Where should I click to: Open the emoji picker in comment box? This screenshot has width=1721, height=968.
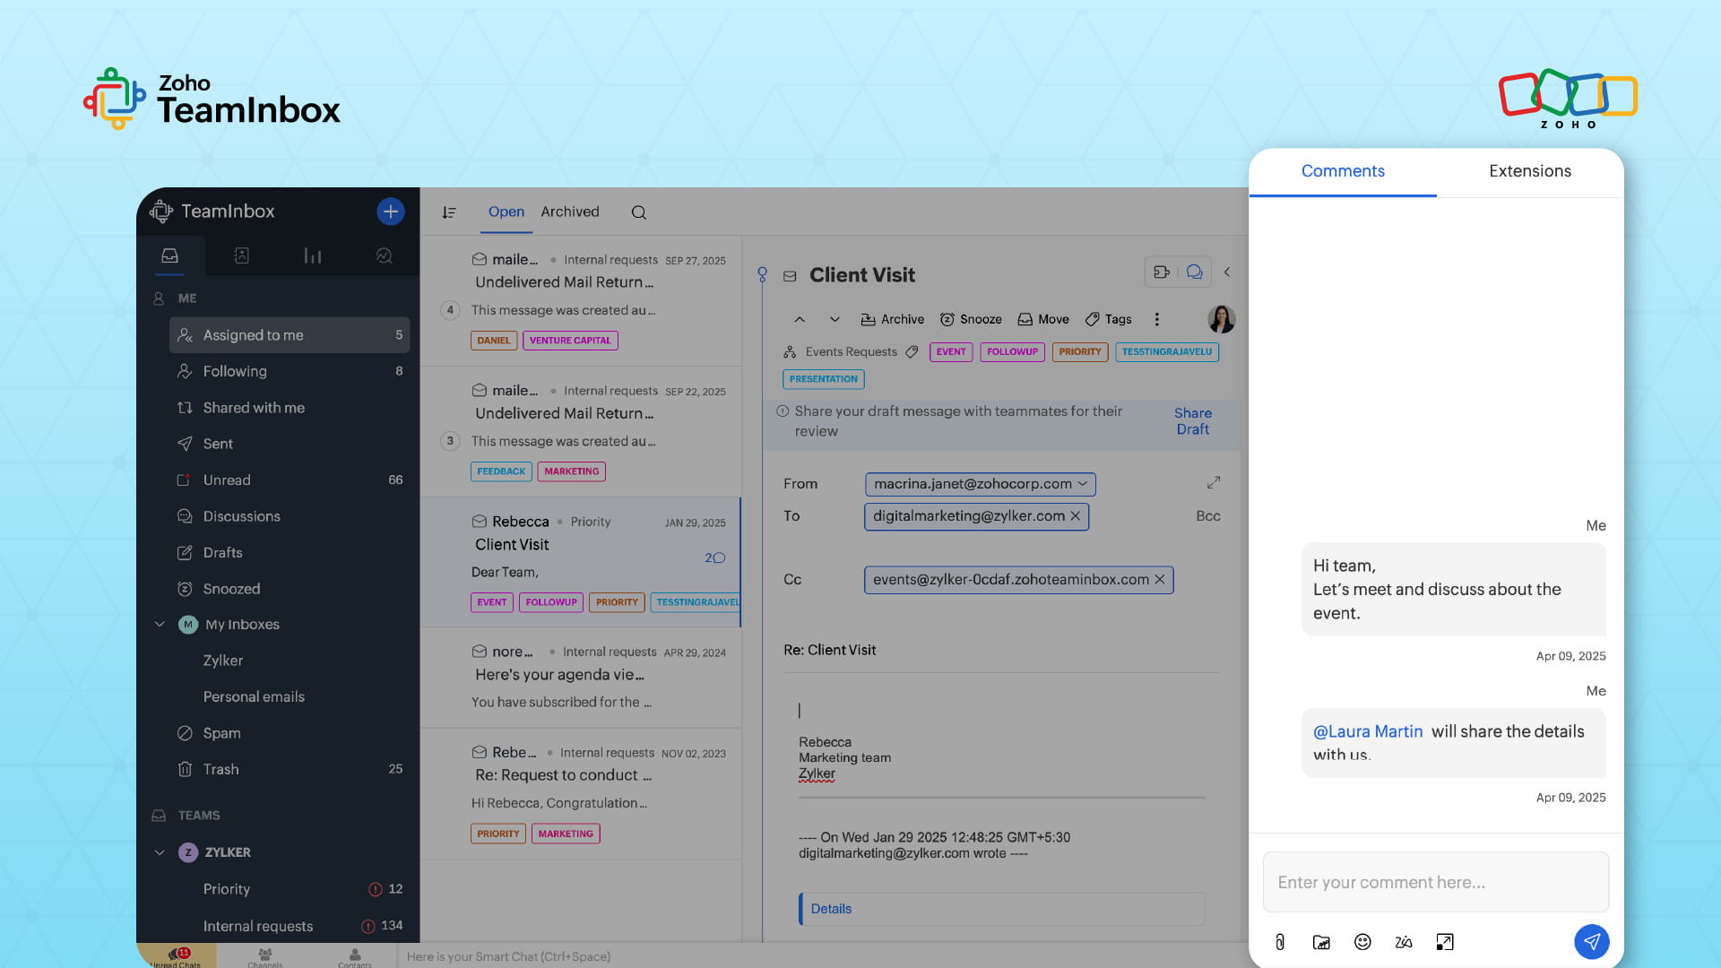pyautogui.click(x=1362, y=942)
